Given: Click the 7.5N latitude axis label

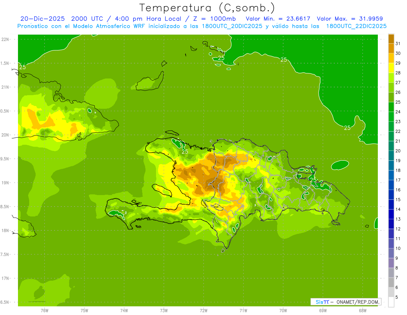Looking at the screenshot, I should 5,254.
